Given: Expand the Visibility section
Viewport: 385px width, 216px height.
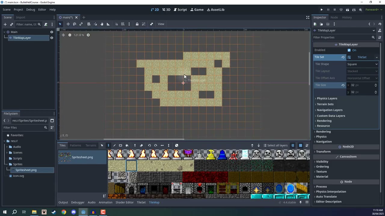Looking at the screenshot, I should pyautogui.click(x=322, y=162).
